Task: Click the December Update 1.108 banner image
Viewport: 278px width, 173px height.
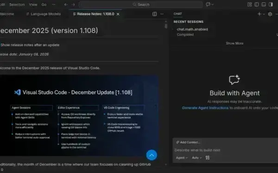Action: point(79,115)
